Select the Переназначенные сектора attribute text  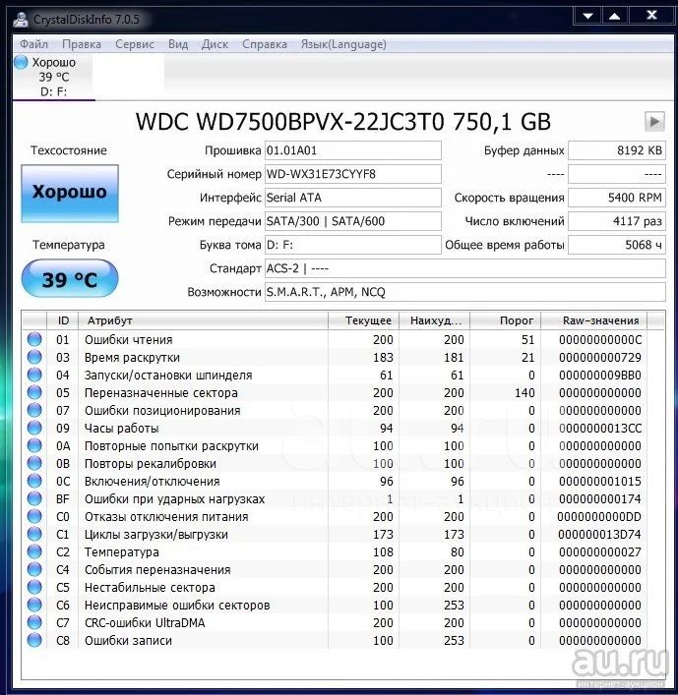tap(161, 393)
